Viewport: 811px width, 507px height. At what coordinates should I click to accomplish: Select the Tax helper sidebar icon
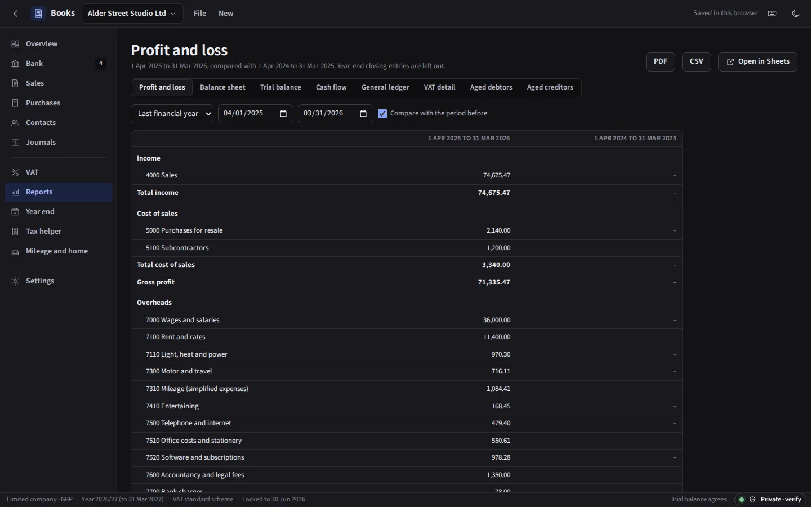[15, 232]
